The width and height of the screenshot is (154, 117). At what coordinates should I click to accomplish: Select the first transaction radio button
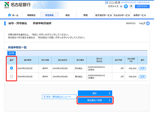pos(11,68)
